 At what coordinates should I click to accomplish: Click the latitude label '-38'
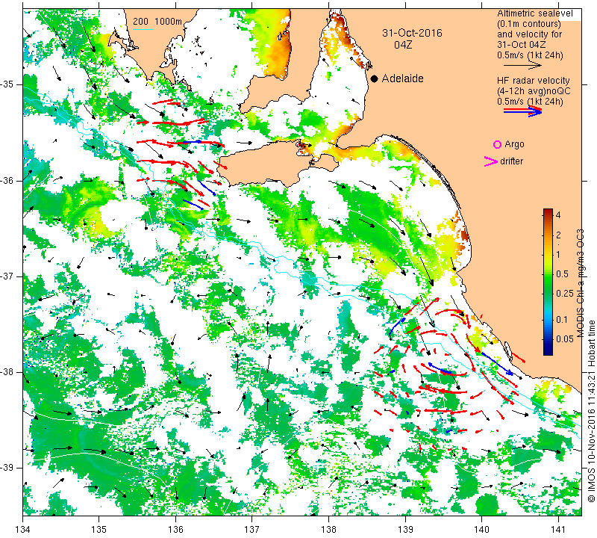(7, 372)
